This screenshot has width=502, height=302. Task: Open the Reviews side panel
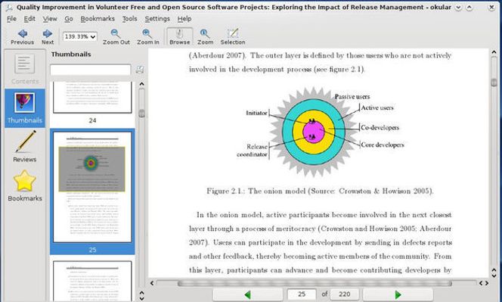25,147
